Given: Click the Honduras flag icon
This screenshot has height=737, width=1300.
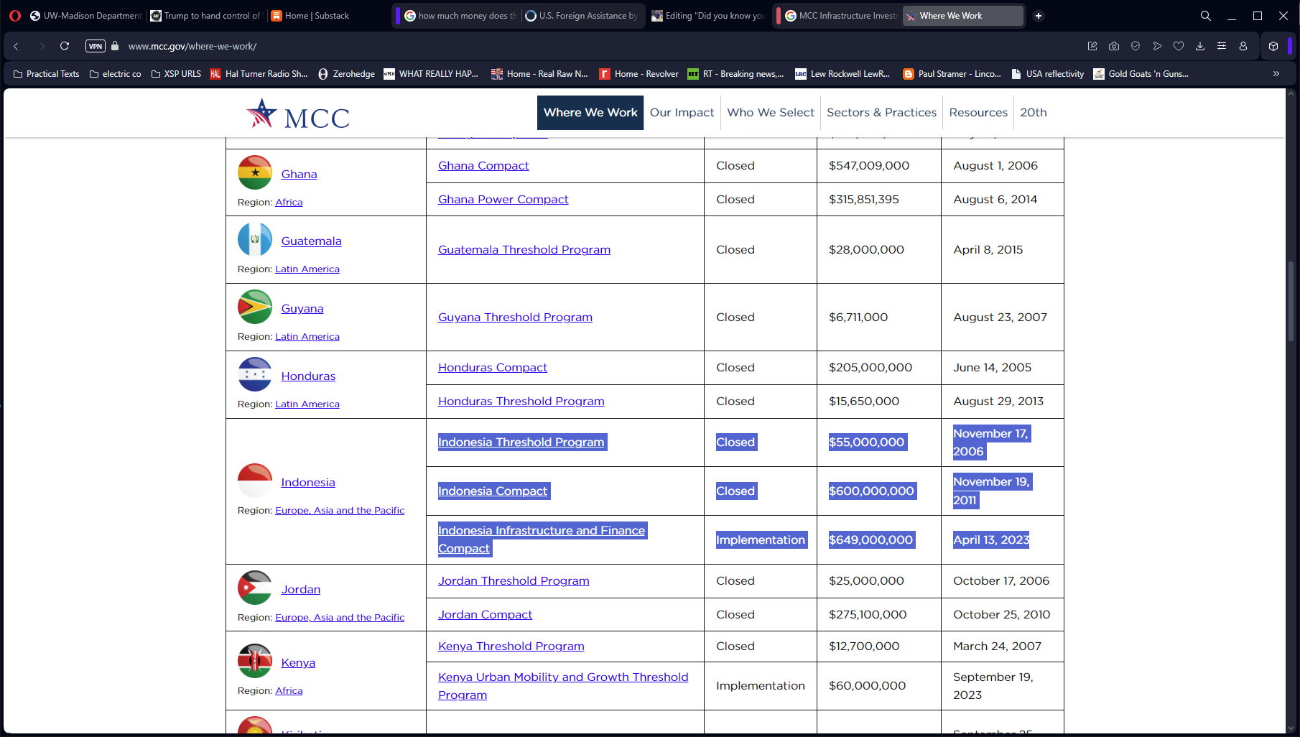Looking at the screenshot, I should tap(255, 374).
